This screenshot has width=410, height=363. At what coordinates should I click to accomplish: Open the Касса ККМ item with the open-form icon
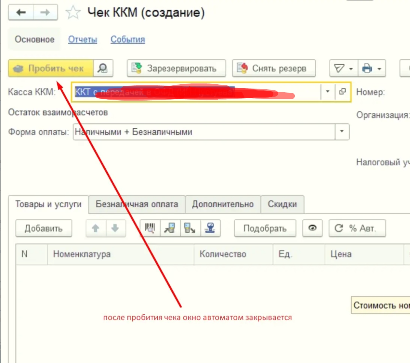point(343,92)
